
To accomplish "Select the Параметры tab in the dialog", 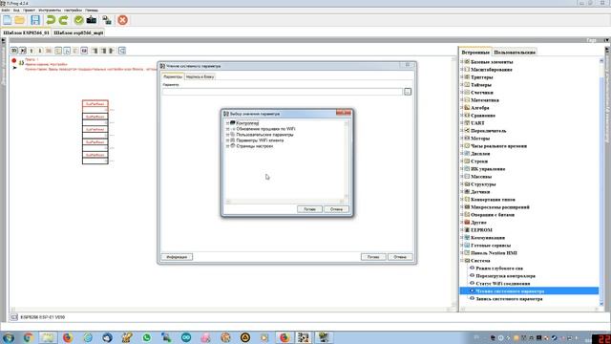I will point(172,76).
